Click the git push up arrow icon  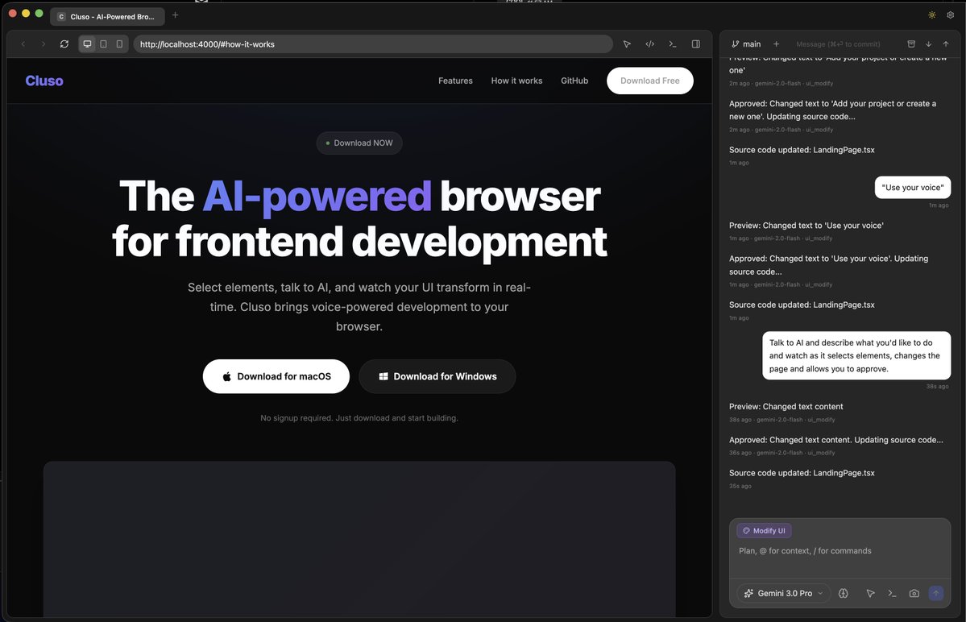(x=945, y=44)
